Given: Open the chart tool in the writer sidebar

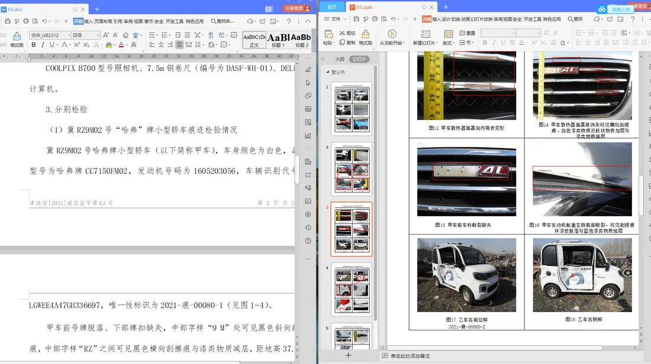Looking at the screenshot, I should (x=308, y=135).
